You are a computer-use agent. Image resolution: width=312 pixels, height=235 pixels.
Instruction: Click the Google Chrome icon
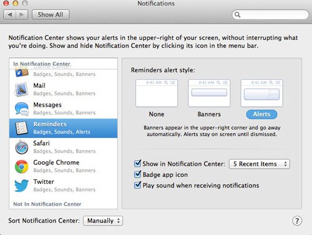coord(22,166)
